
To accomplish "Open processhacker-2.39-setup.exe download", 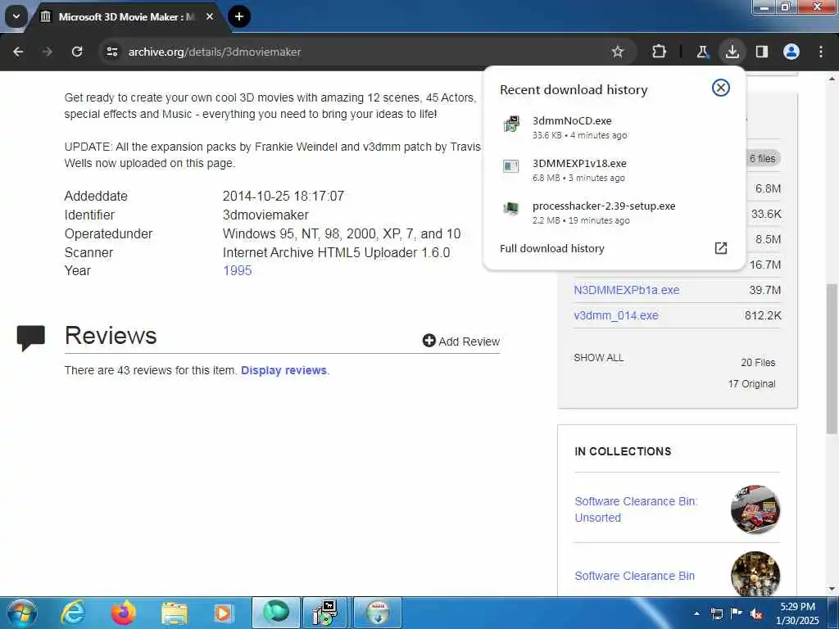I will (x=614, y=212).
